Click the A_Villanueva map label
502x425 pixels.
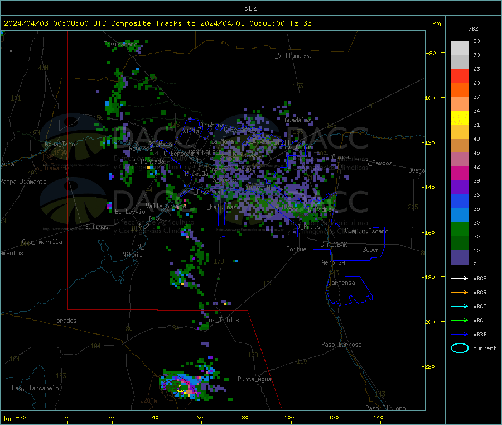(x=291, y=56)
